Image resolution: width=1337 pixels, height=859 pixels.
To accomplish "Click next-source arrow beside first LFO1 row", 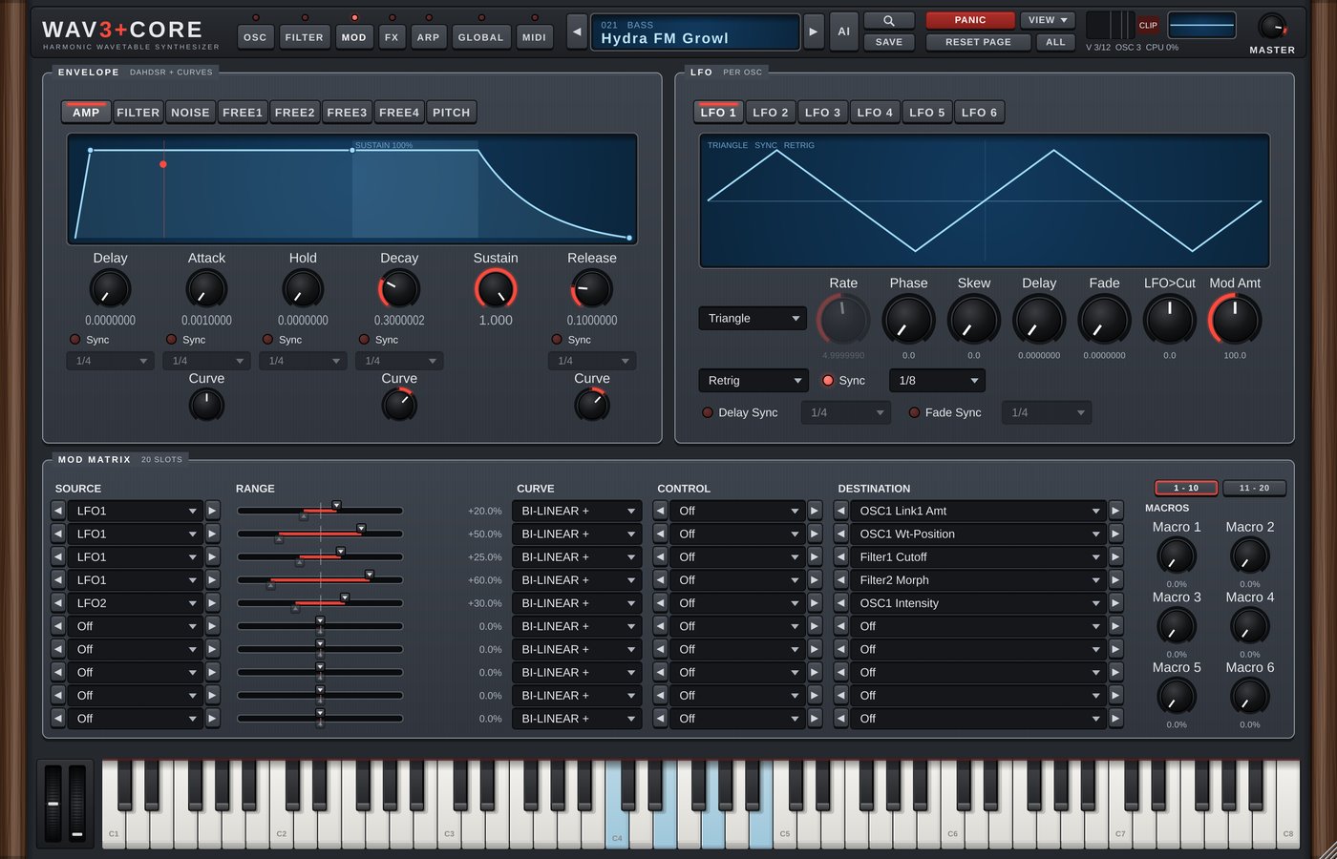I will (x=213, y=511).
